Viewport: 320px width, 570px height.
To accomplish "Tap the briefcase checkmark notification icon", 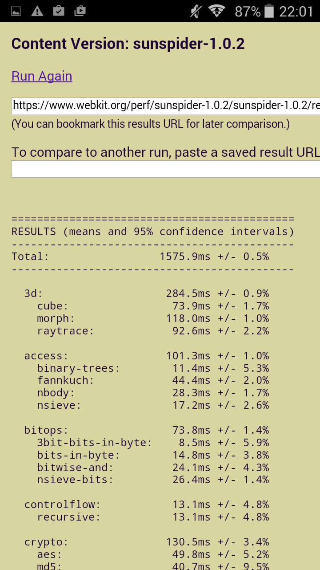I will [59, 11].
